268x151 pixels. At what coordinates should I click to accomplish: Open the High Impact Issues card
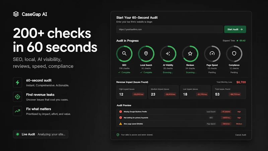(131, 92)
